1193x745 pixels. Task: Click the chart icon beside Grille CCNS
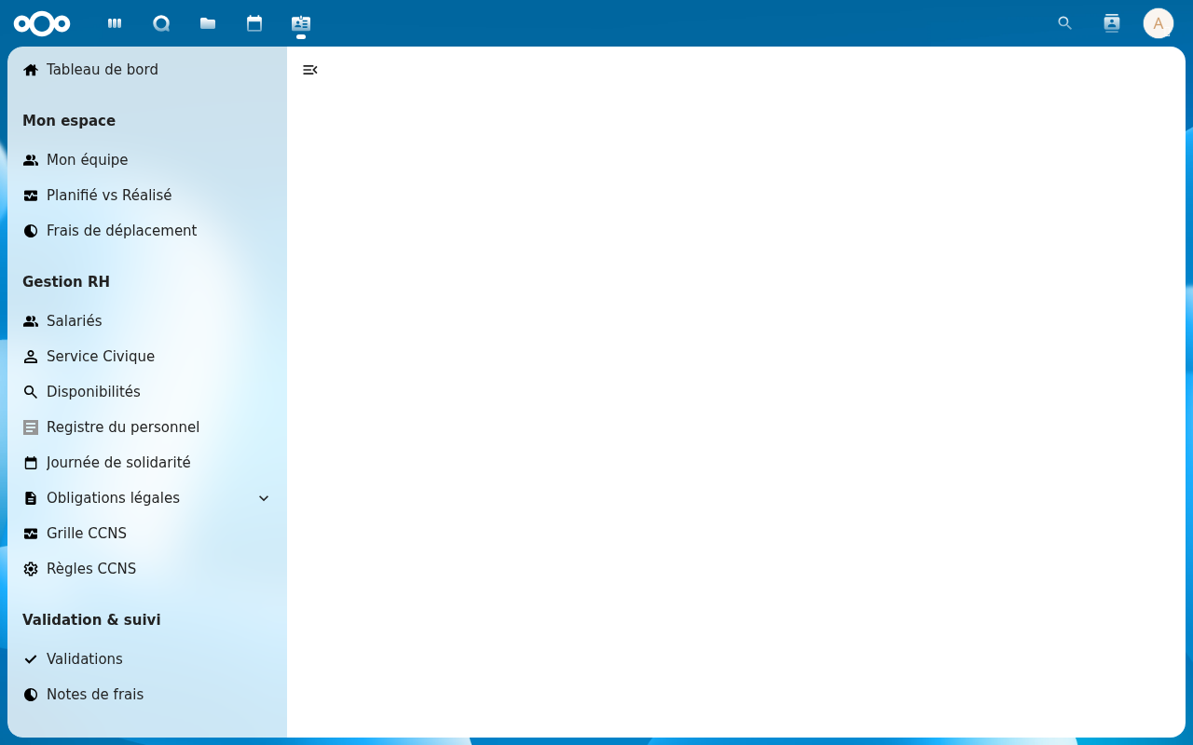click(x=31, y=534)
